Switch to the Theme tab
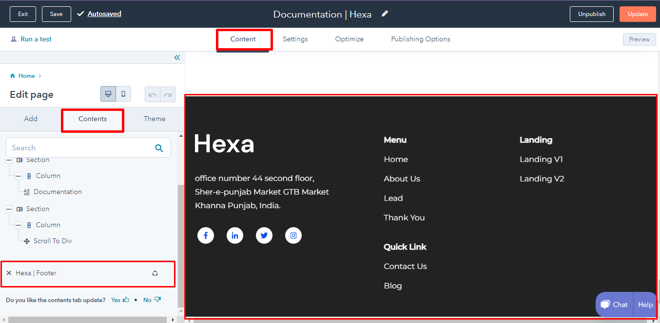Screen dimensions: 660x323 pyautogui.click(x=154, y=119)
